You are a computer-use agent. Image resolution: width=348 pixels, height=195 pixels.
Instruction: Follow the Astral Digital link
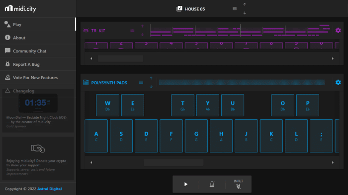coord(50,189)
